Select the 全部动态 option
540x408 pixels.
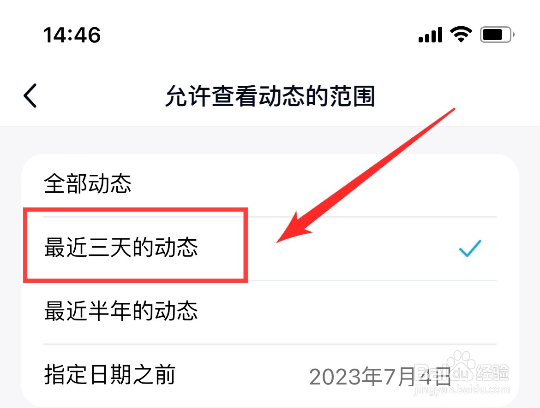pyautogui.click(x=270, y=185)
